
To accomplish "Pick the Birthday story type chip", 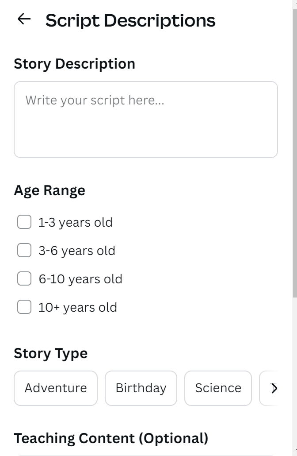I will pyautogui.click(x=141, y=388).
